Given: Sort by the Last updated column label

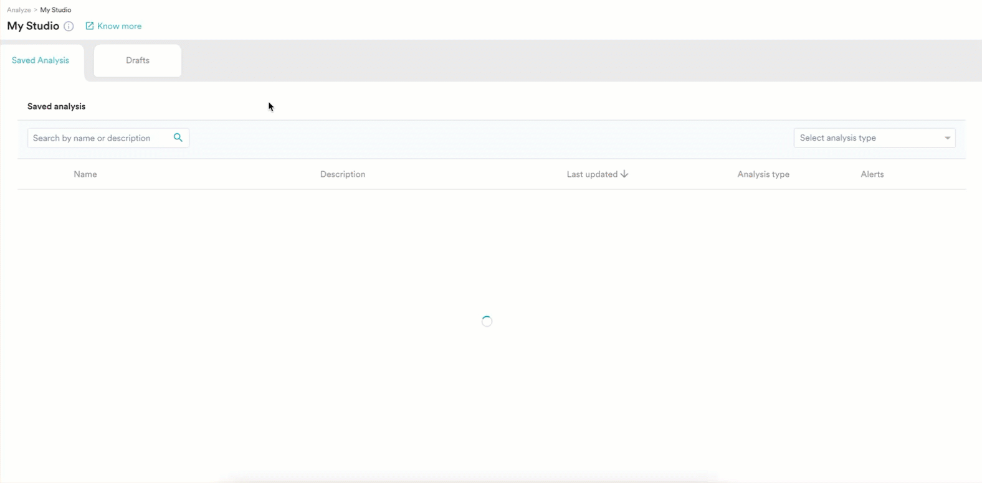Looking at the screenshot, I should 591,174.
